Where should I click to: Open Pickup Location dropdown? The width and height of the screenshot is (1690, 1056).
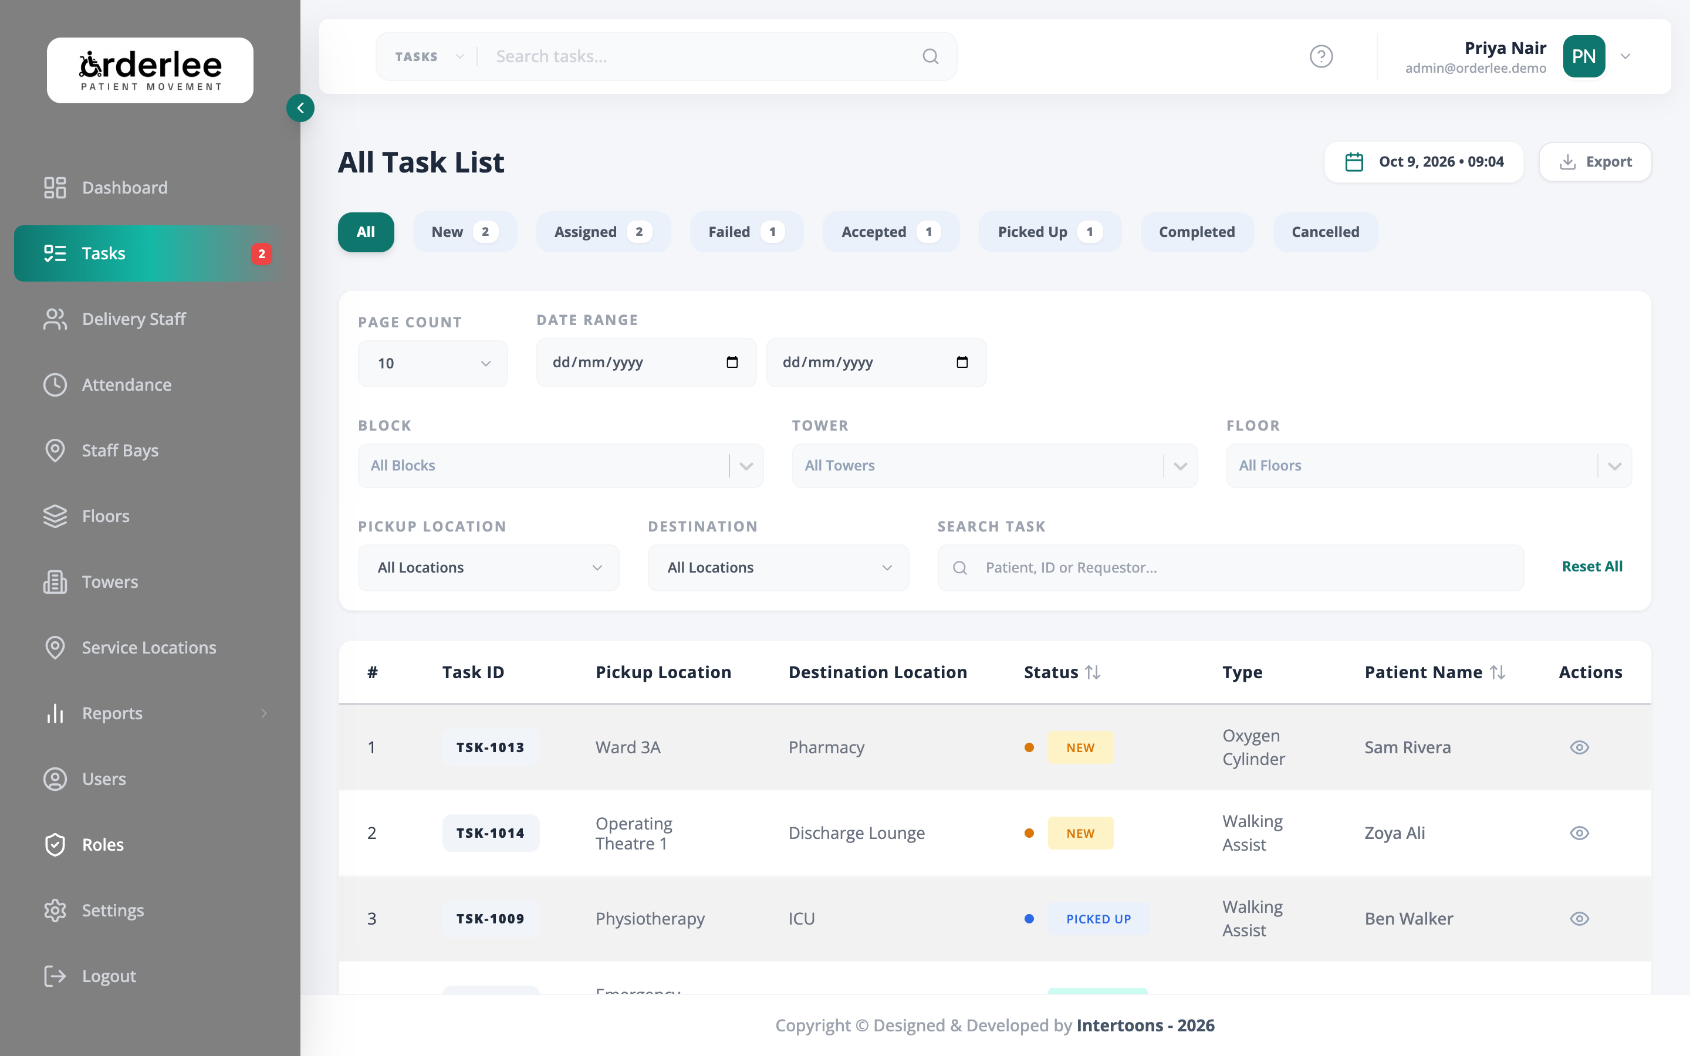(x=488, y=567)
